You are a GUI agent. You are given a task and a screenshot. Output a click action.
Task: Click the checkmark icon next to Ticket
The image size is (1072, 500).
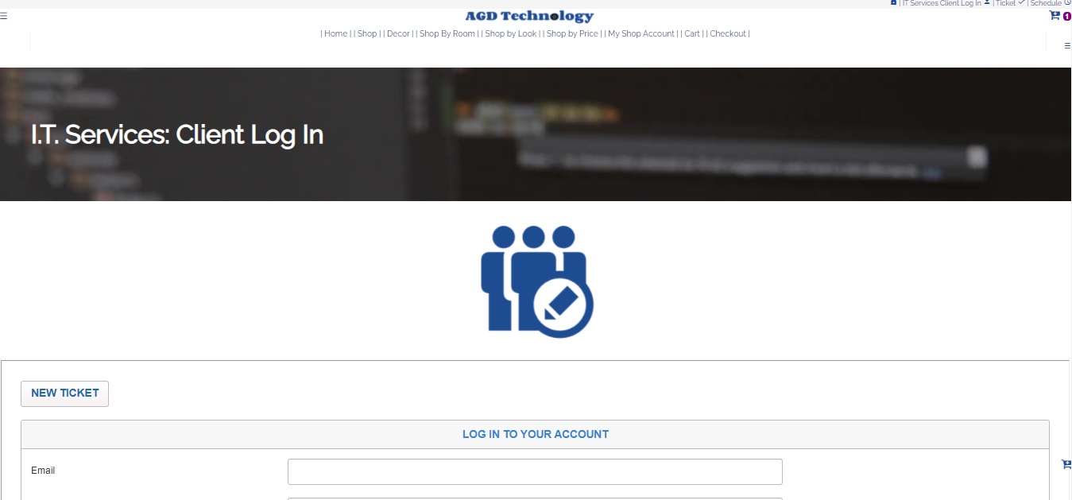(x=1021, y=2)
